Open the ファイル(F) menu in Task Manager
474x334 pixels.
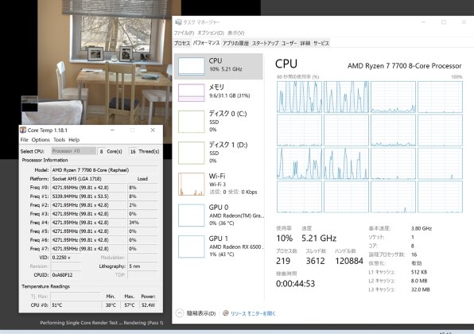184,33
